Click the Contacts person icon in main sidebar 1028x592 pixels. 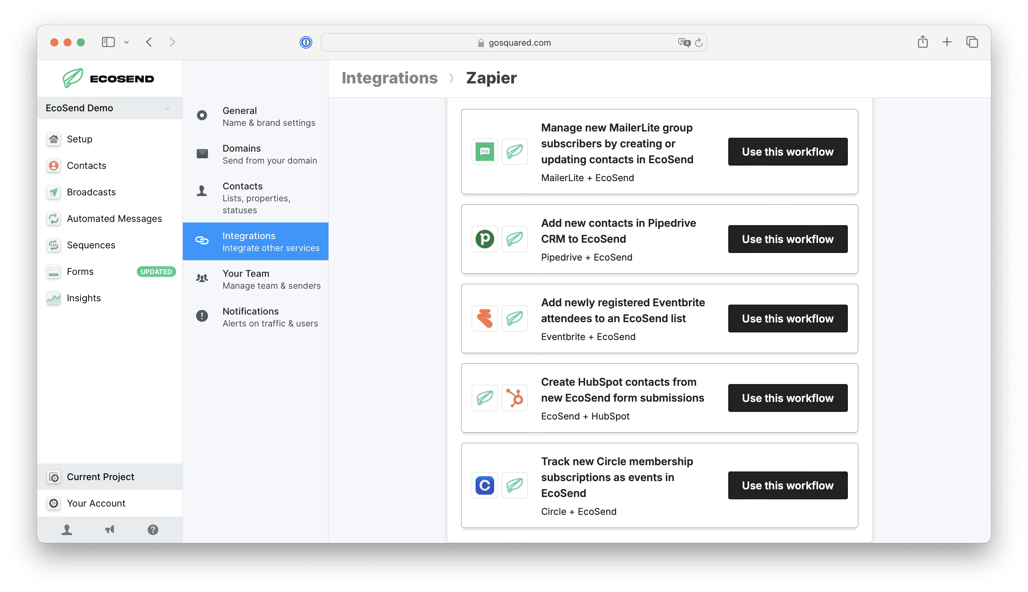point(54,166)
